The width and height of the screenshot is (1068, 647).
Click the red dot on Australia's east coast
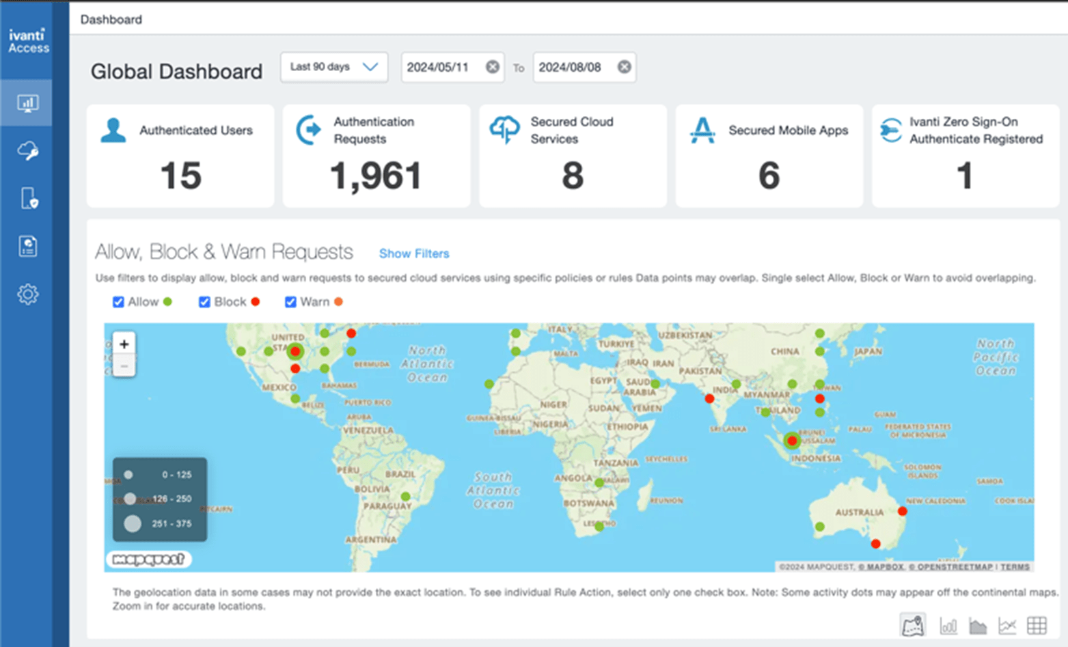[903, 511]
